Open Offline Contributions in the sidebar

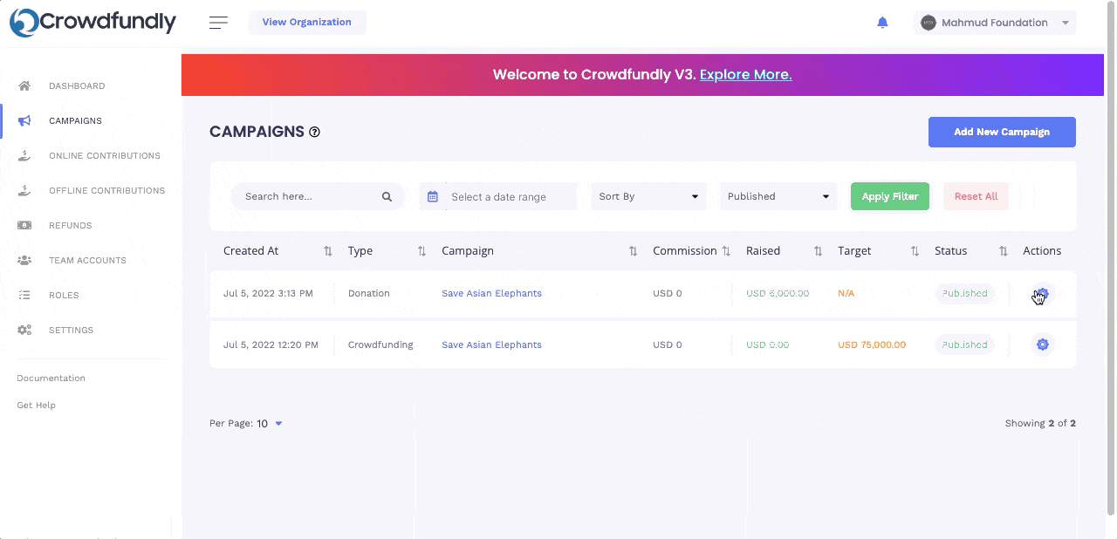pyautogui.click(x=106, y=190)
